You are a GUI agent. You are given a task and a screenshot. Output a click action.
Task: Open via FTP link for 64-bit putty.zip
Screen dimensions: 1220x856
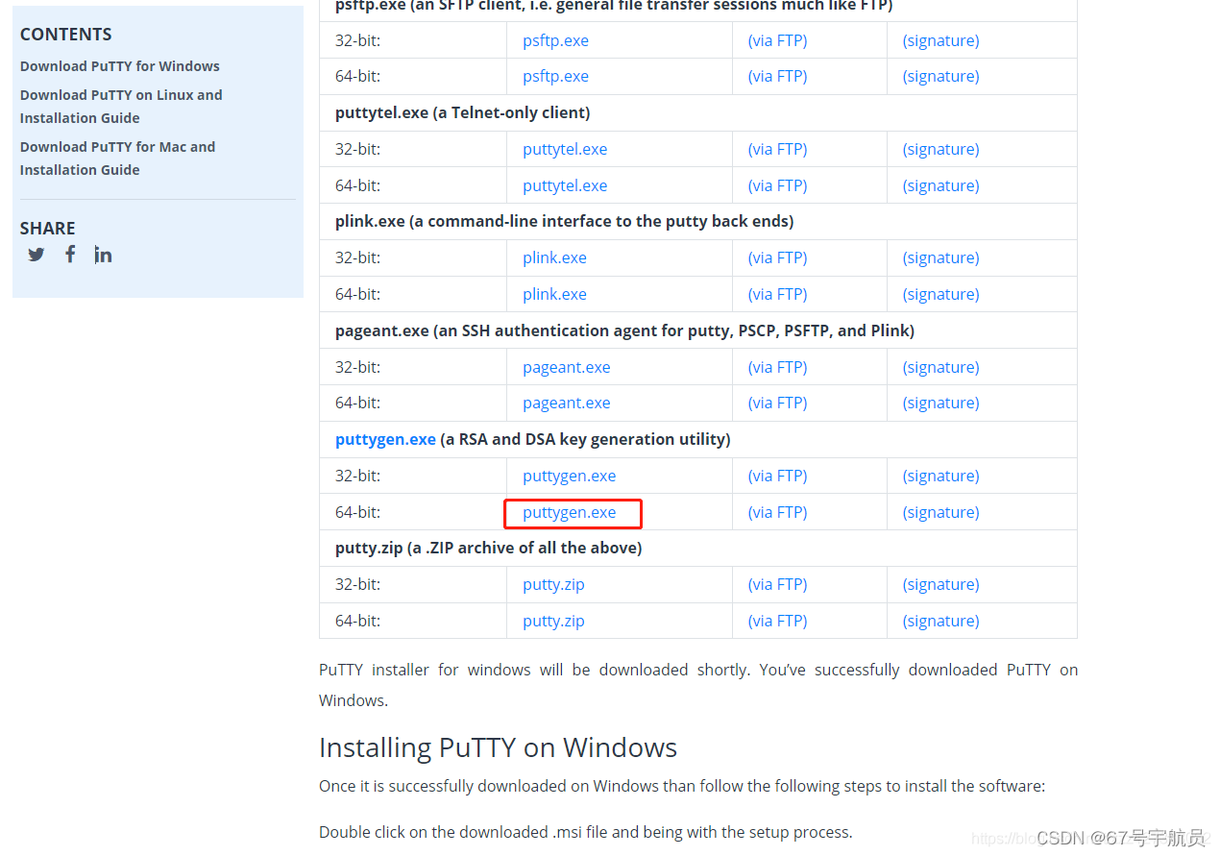[777, 621]
